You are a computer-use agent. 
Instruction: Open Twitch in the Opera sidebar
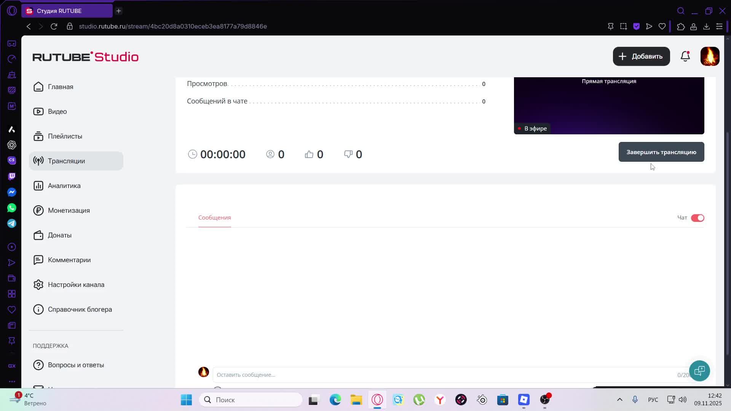click(12, 176)
